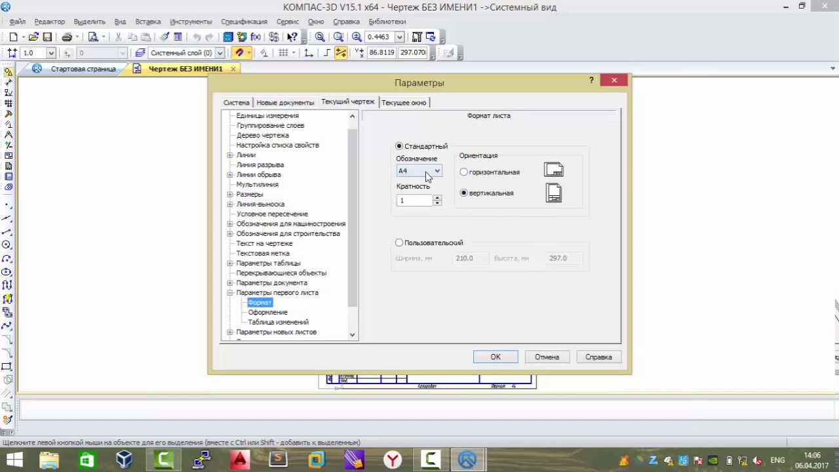Collapse Параметры первого листа node
The width and height of the screenshot is (839, 472).
230,293
